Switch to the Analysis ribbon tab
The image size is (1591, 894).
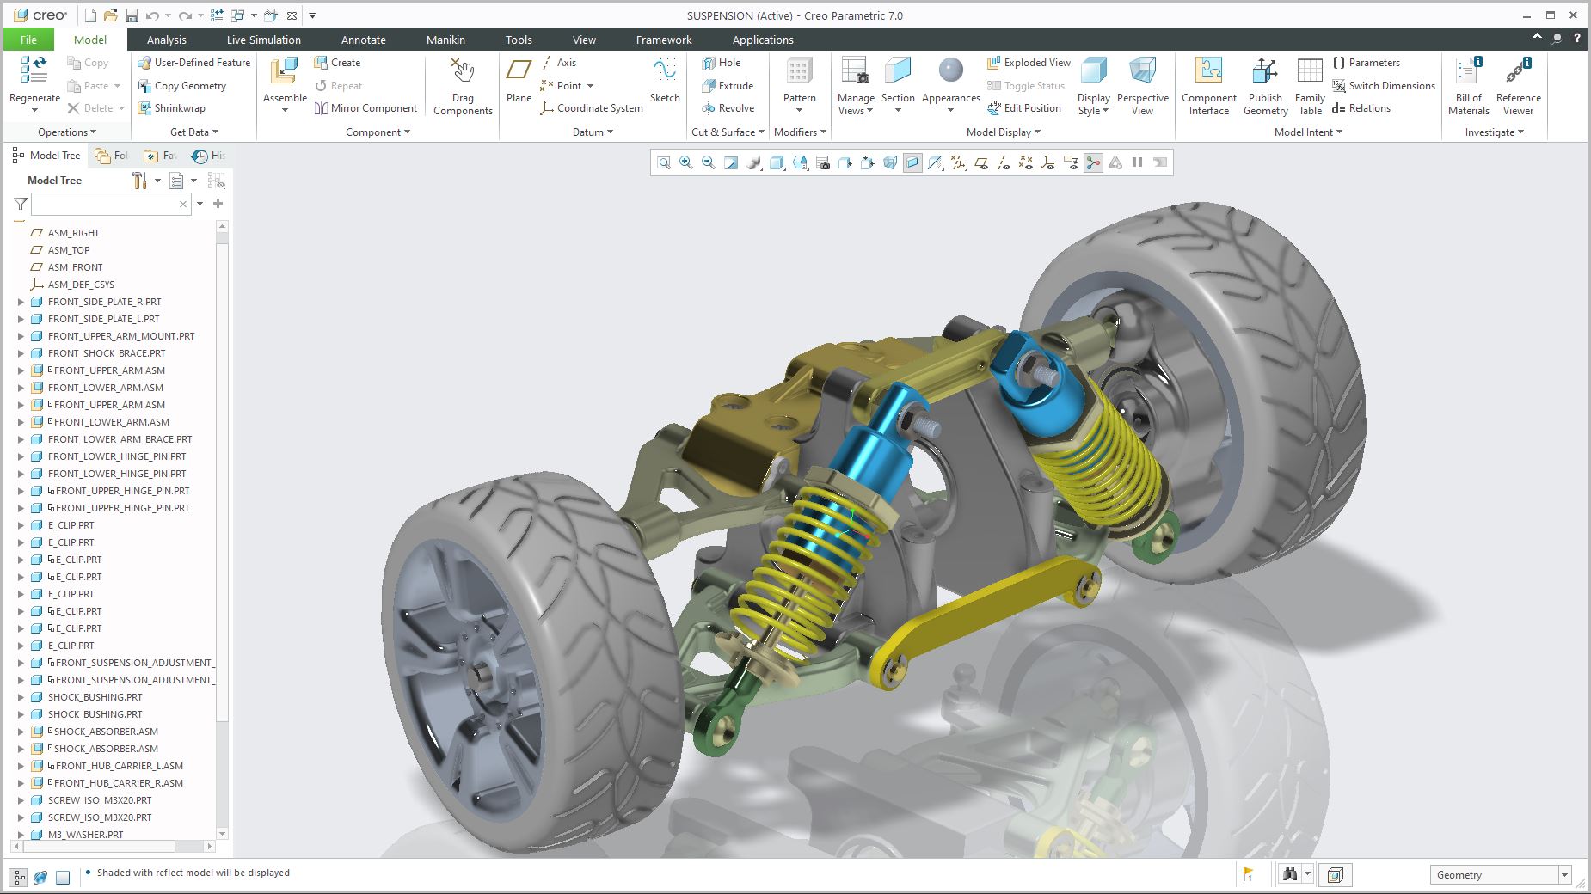(166, 40)
